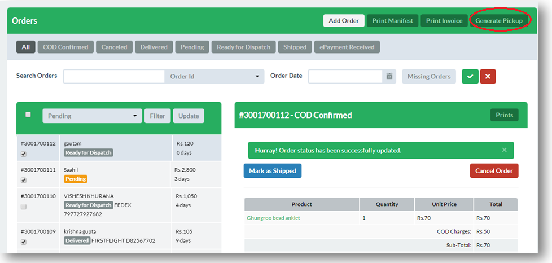Click Ready for Dispatch badge under gautam
The height and width of the screenshot is (263, 552).
pos(89,153)
